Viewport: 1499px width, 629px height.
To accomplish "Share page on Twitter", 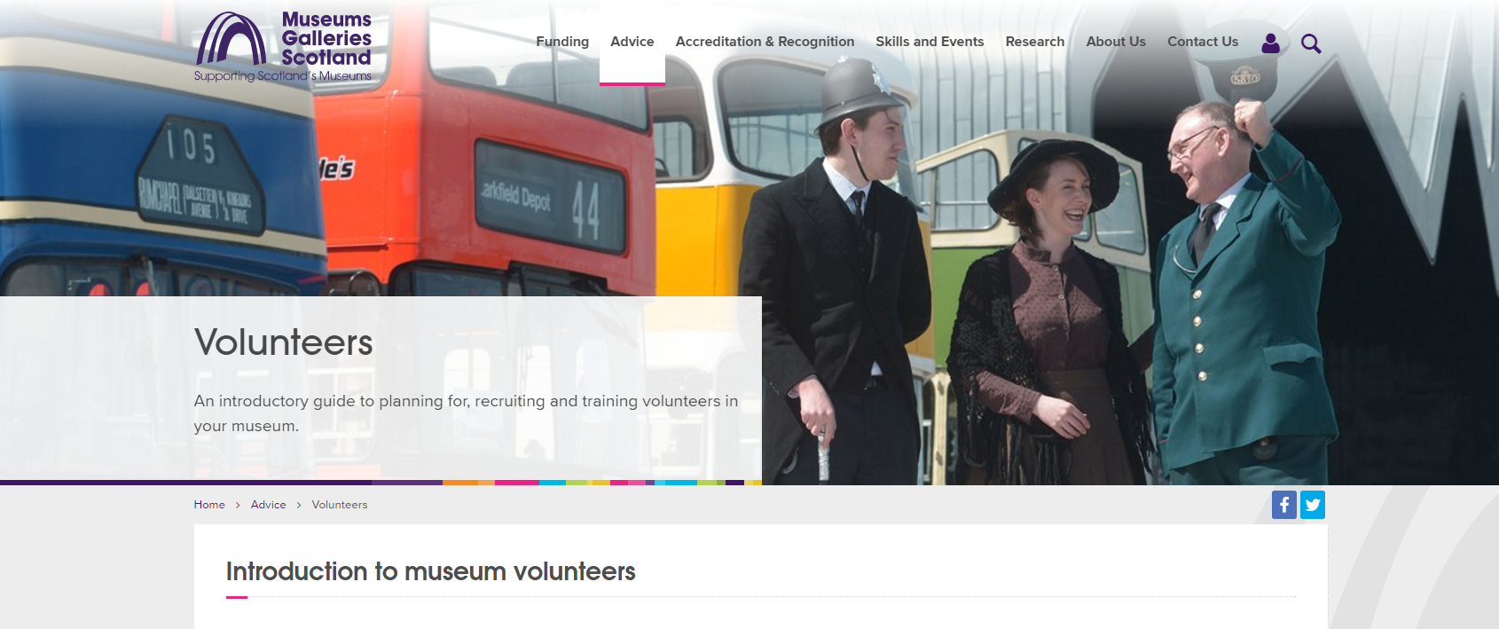I will click(1313, 505).
